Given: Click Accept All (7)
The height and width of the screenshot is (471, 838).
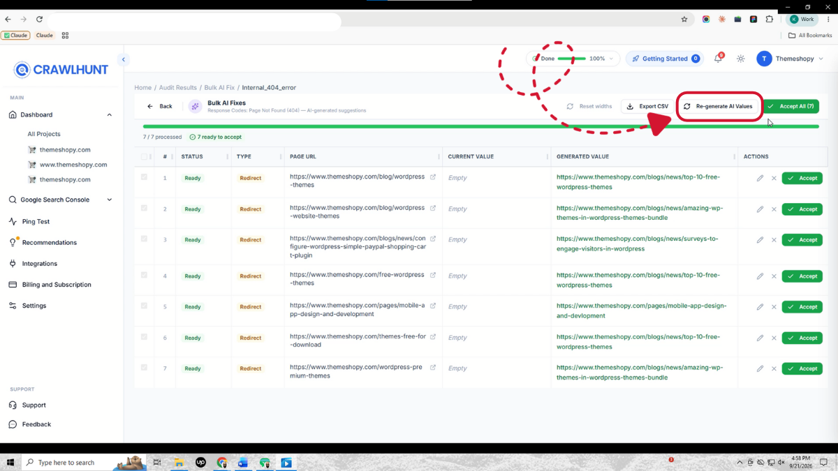Looking at the screenshot, I should pos(791,106).
